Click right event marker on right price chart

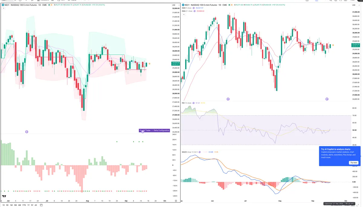[327, 99]
